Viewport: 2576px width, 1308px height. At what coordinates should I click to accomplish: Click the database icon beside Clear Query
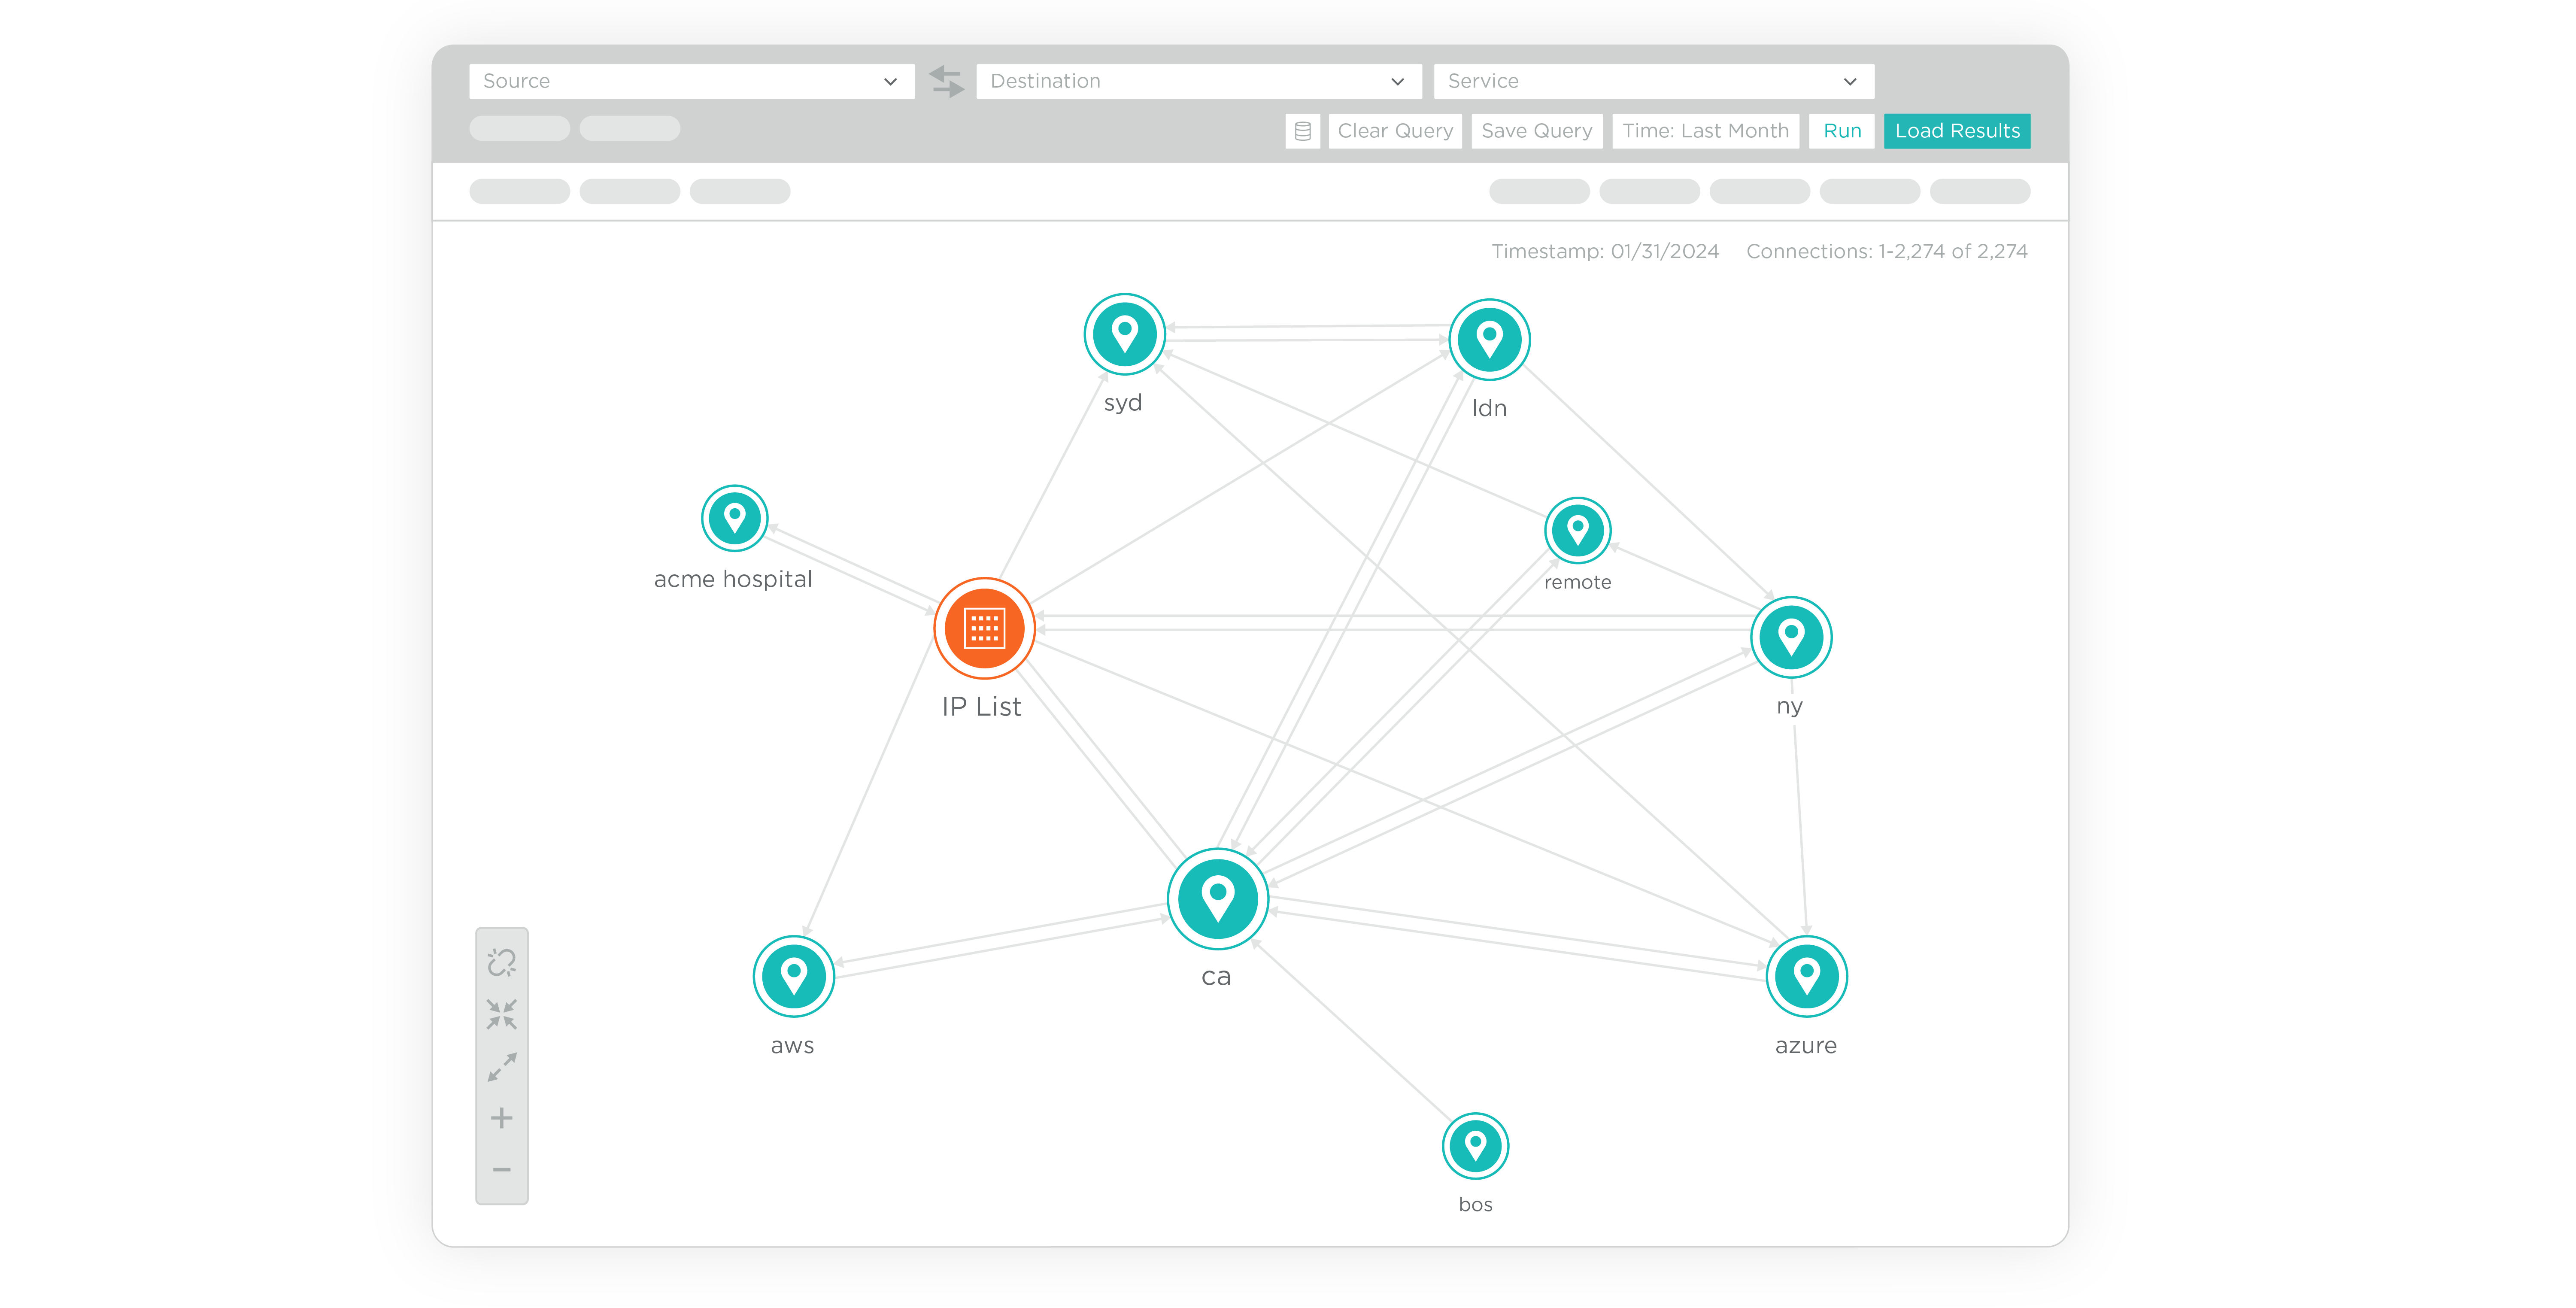1302,131
